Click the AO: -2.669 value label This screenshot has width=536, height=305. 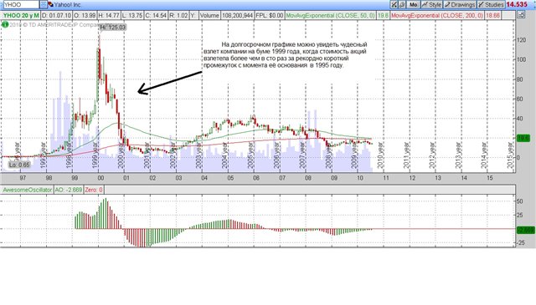point(69,190)
